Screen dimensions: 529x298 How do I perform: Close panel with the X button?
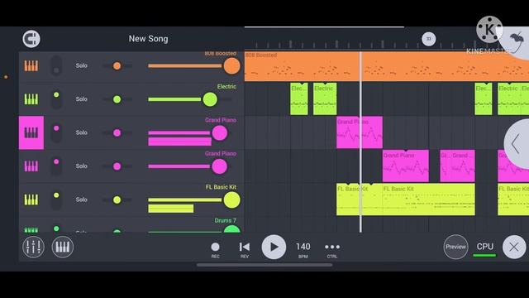[x=514, y=247]
